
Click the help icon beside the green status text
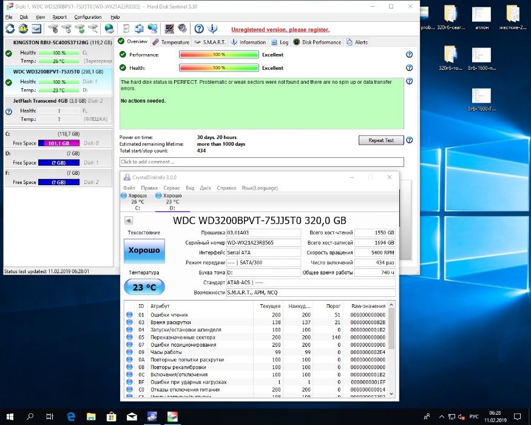(409, 81)
